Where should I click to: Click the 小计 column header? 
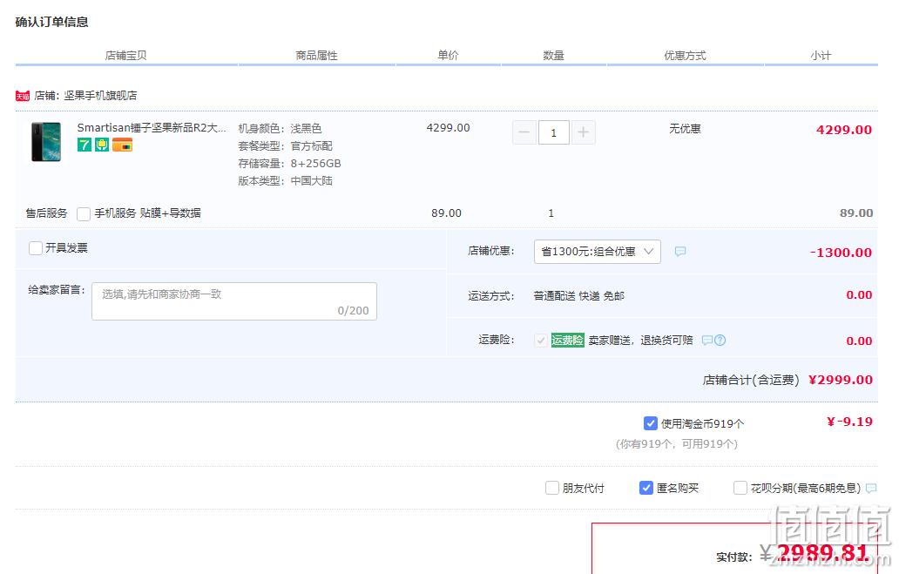[x=821, y=56]
